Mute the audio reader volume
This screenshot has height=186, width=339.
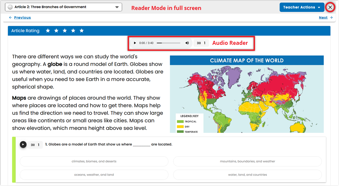coord(187,43)
